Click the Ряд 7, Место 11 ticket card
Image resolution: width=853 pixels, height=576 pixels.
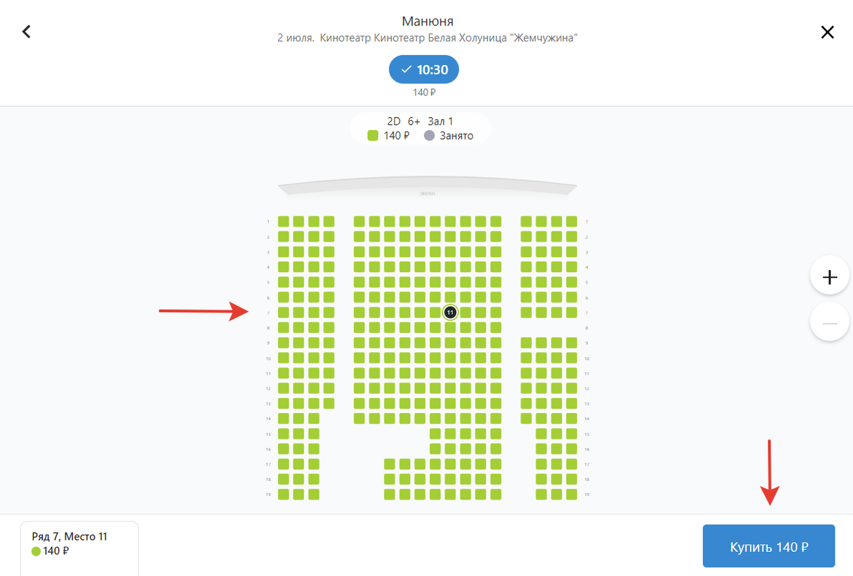pyautogui.click(x=79, y=547)
